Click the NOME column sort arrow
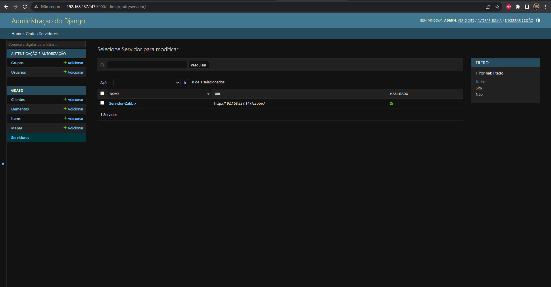551x287 pixels. pyautogui.click(x=208, y=94)
